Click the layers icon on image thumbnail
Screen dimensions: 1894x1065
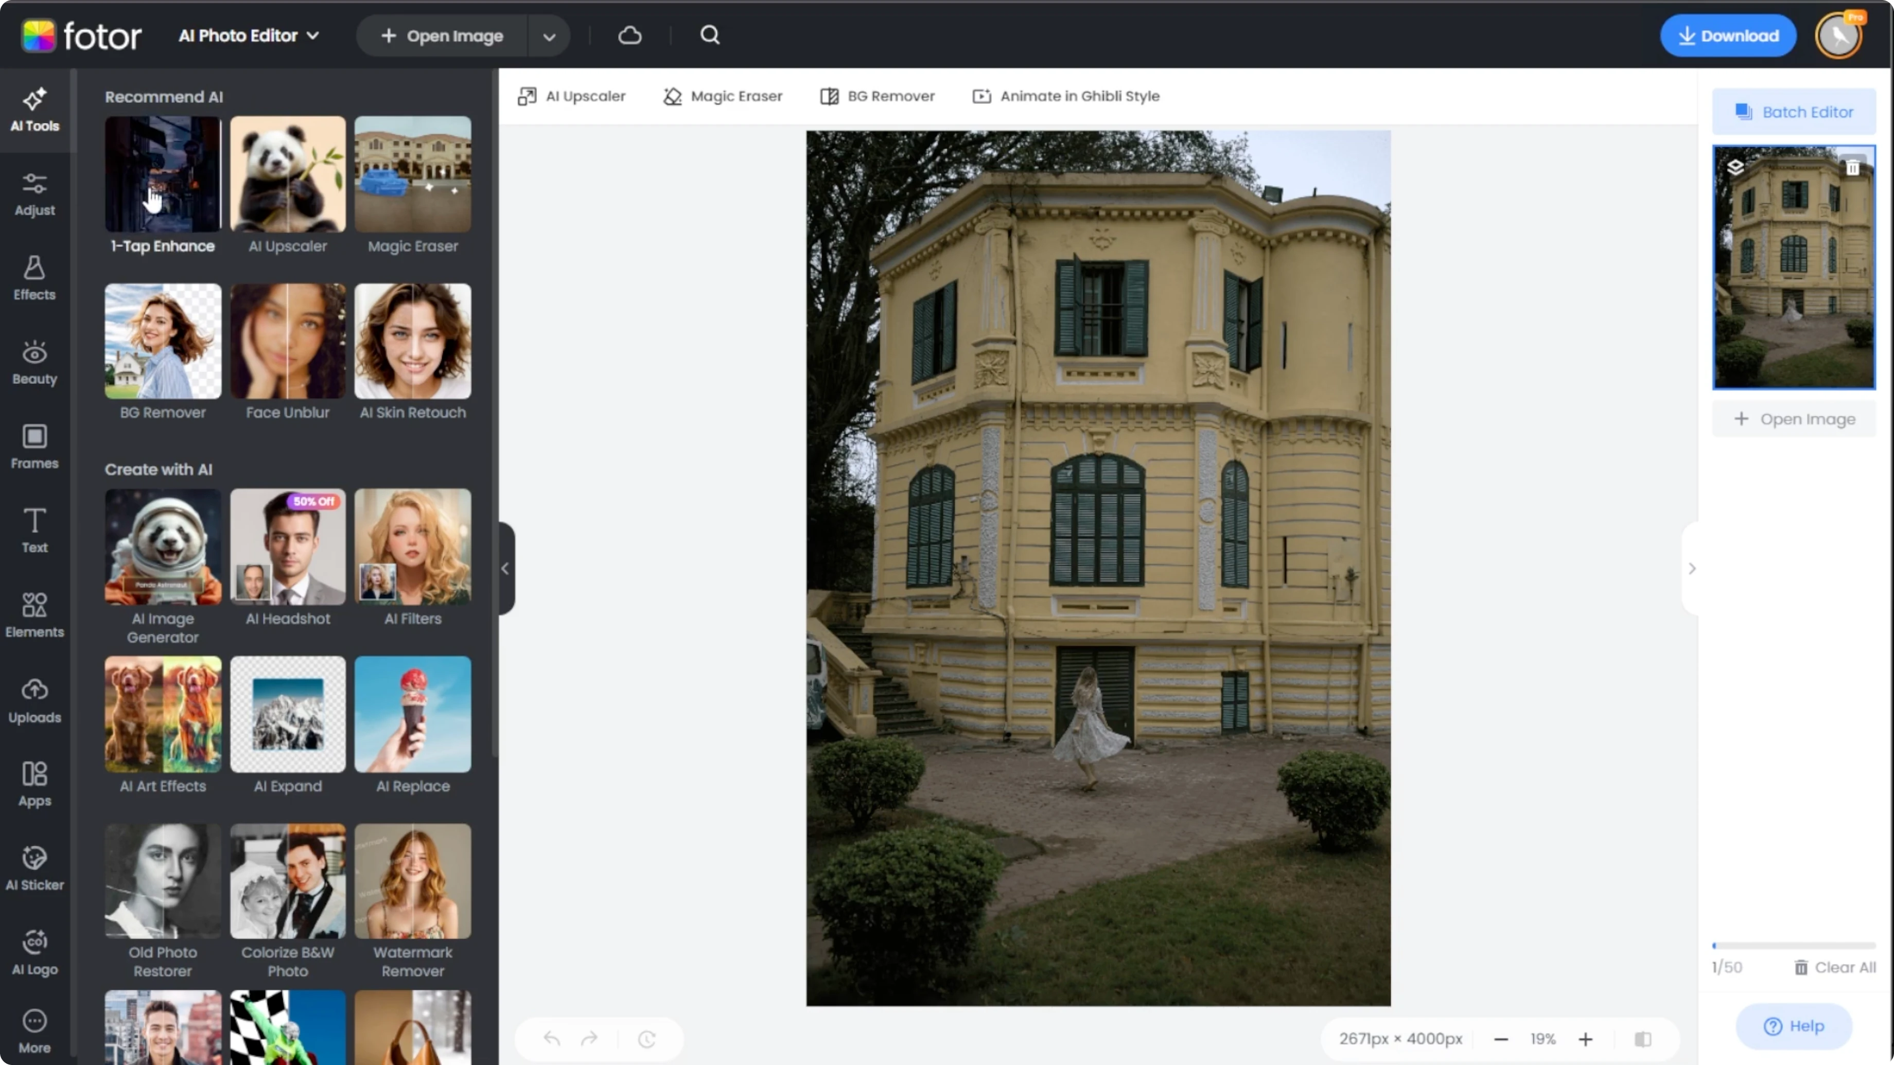pos(1735,167)
